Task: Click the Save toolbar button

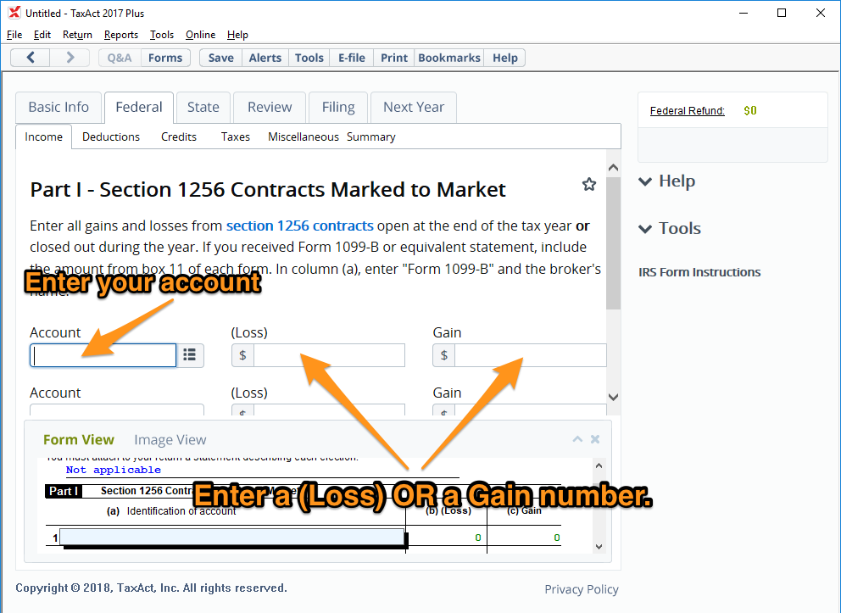Action: point(220,58)
